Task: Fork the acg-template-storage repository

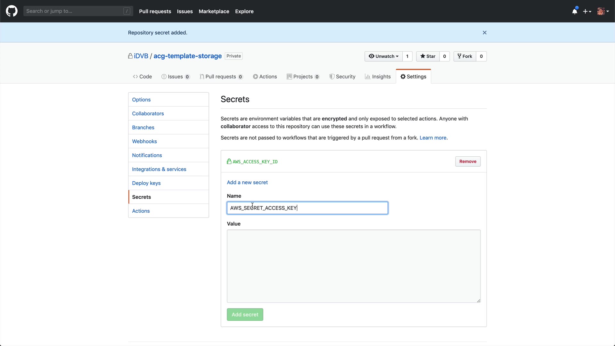Action: pos(465,56)
